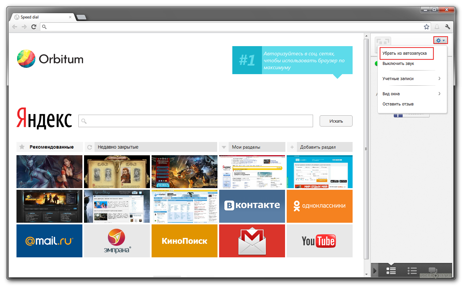
Task: Click the #1 authorization hint banner
Action: click(x=292, y=60)
